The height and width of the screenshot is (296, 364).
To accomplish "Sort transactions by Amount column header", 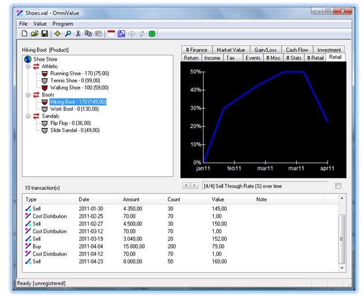I will [143, 199].
